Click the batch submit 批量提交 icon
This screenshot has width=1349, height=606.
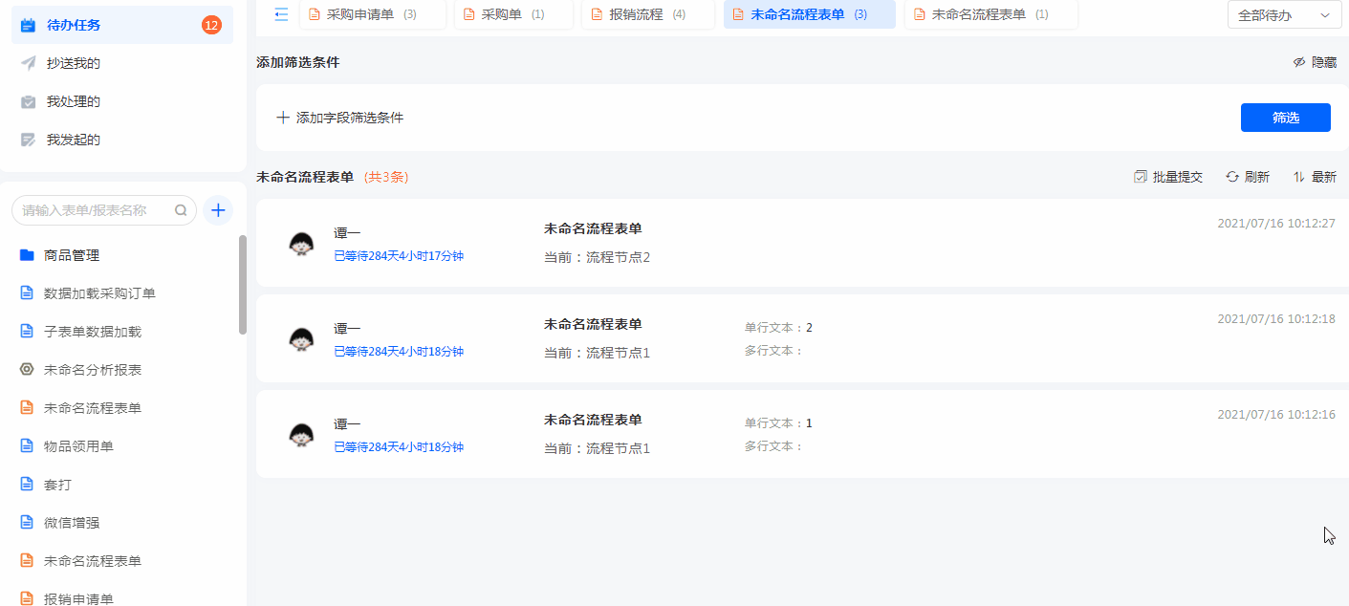click(1140, 177)
